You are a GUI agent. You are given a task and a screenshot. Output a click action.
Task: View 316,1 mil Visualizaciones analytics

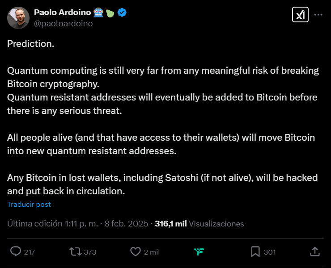click(x=199, y=224)
